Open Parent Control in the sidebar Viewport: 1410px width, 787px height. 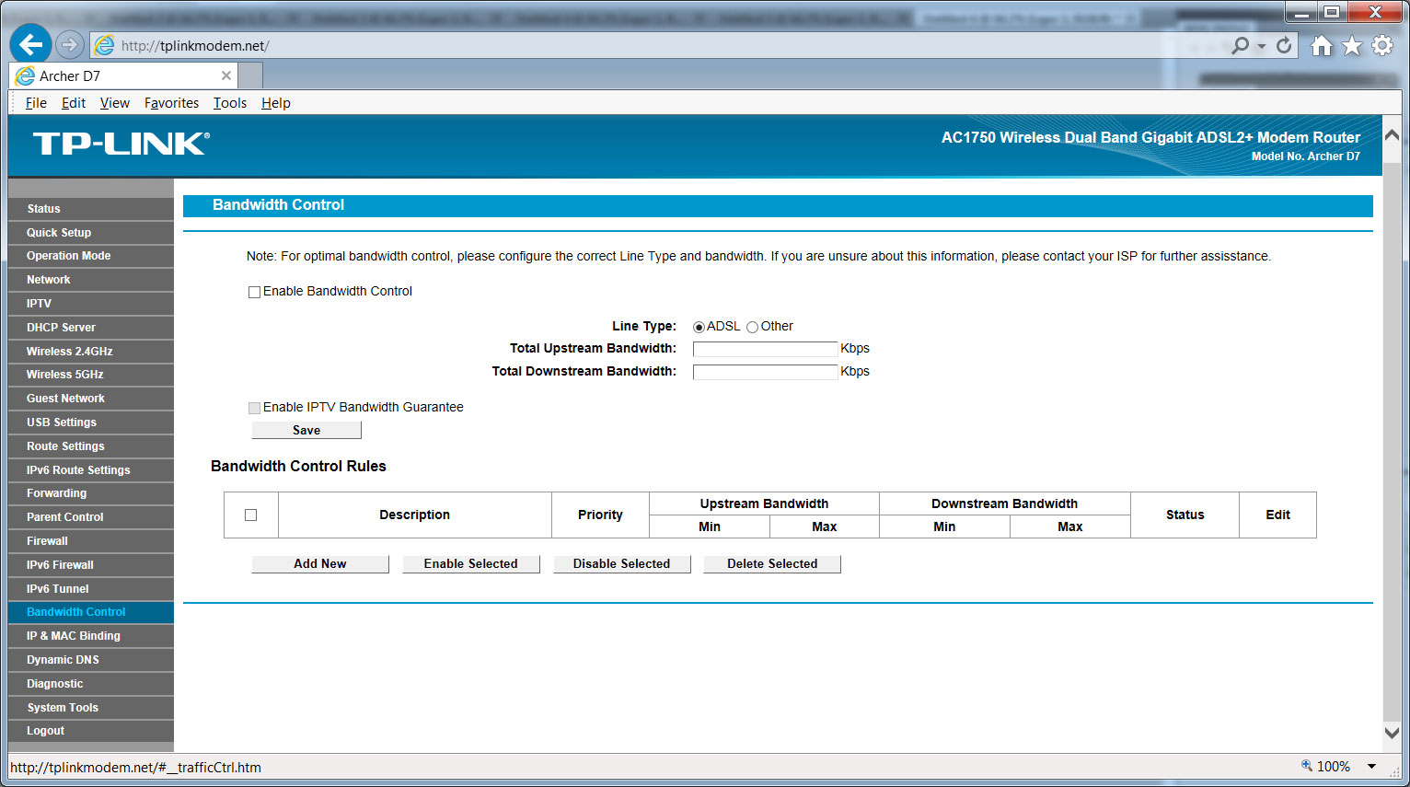(x=90, y=517)
